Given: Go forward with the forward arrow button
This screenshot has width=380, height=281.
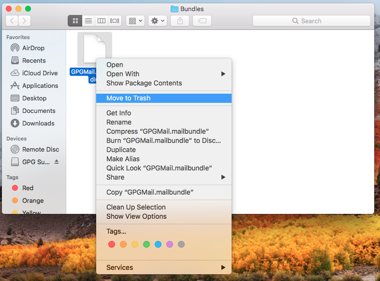Looking at the screenshot, I should click(24, 21).
